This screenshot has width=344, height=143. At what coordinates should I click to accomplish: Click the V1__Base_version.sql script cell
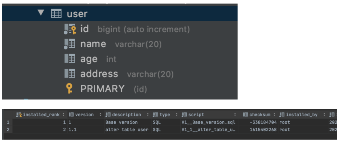pos(208,122)
